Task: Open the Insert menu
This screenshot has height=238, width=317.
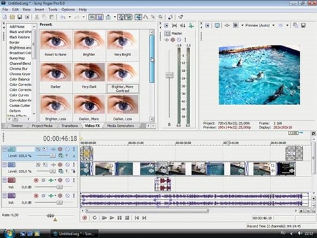Action: 39,9
